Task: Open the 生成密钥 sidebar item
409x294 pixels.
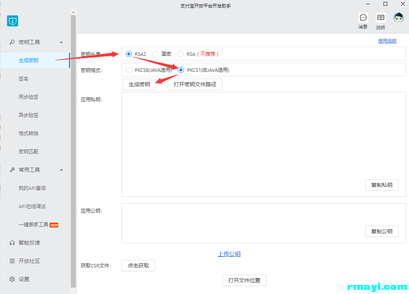Action: 35,60
